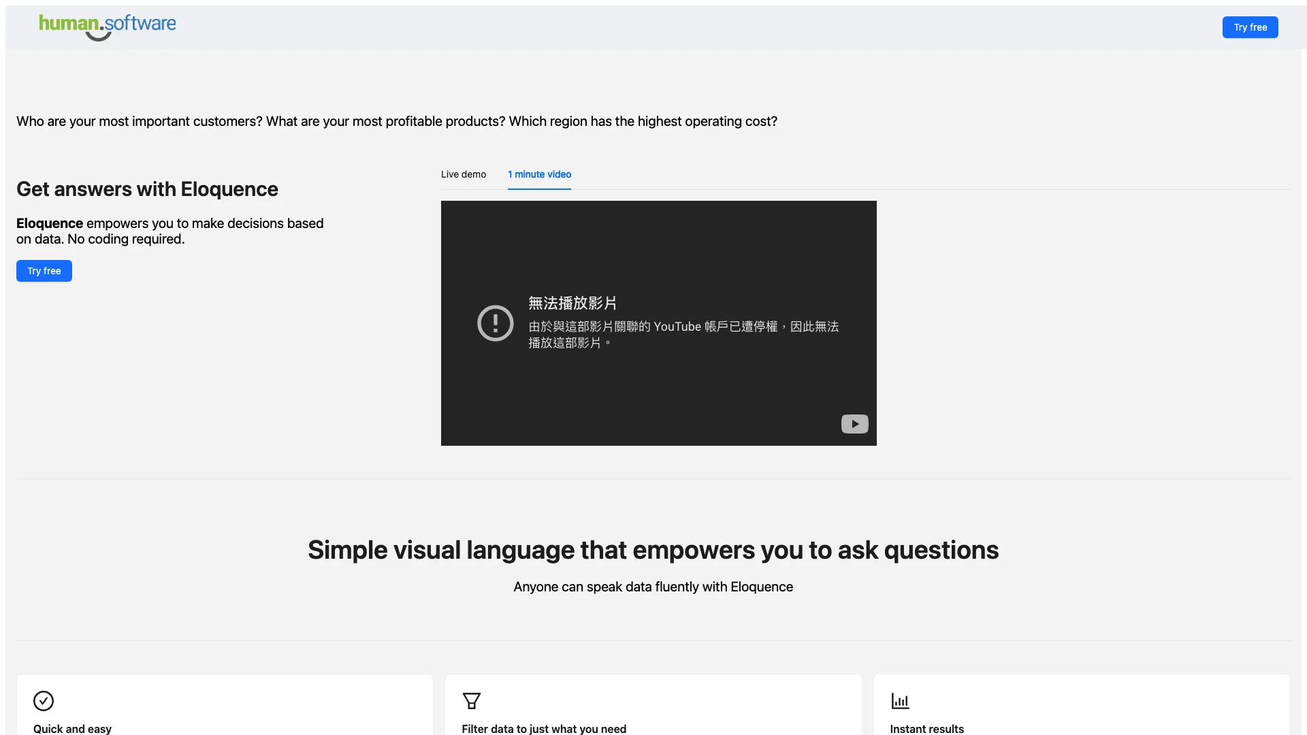Screen dimensions: 1307x735
Task: Click the "Who are your most important customers" text
Action: coord(397,121)
